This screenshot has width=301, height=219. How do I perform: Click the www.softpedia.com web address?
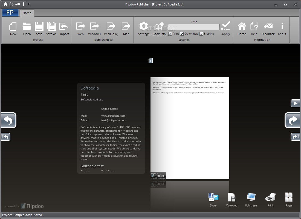113,116
